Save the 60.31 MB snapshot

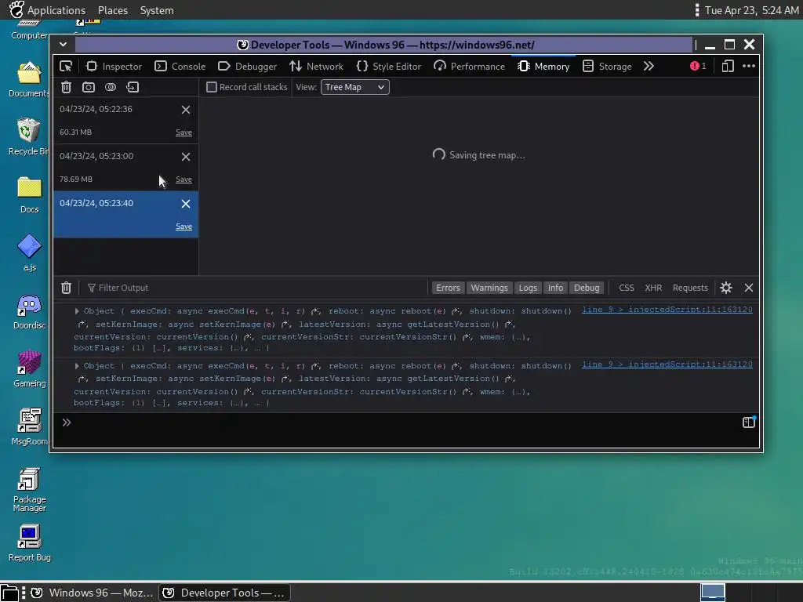pos(183,132)
